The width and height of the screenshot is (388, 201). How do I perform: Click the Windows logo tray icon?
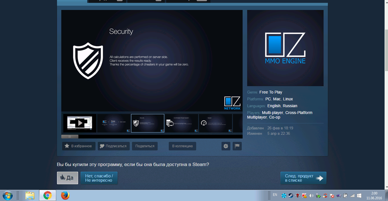tap(359, 196)
